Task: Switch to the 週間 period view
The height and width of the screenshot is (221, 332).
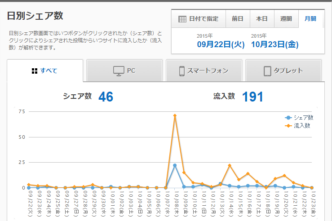Action: tap(286, 19)
